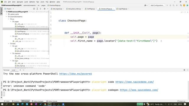This screenshot has height=106, width=189.
Task: Open Chrome from the taskbar
Action: point(45,104)
